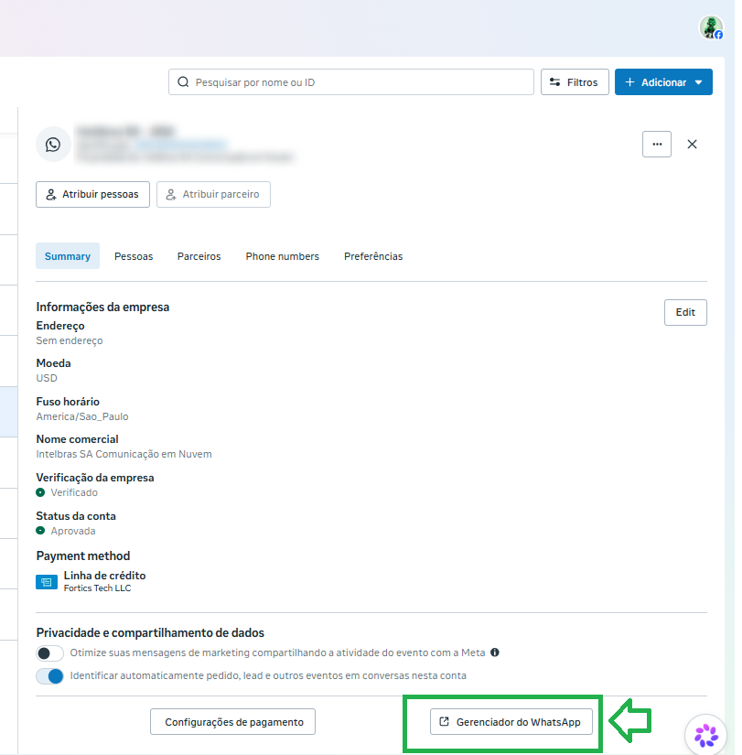Close the account details panel

[x=692, y=145]
